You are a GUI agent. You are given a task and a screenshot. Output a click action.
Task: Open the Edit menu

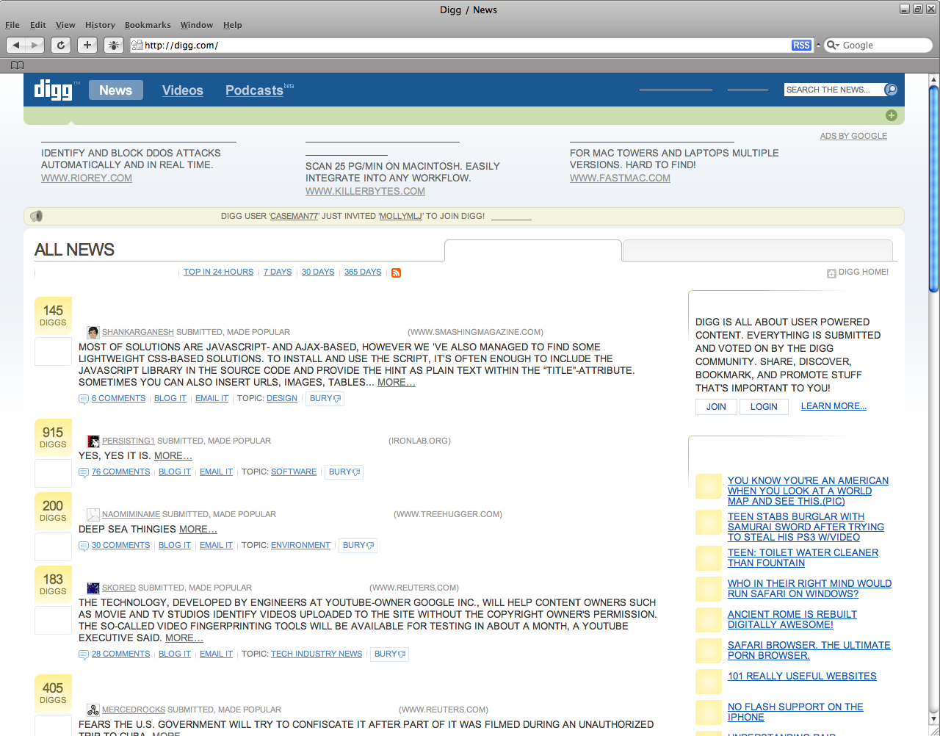tap(38, 25)
